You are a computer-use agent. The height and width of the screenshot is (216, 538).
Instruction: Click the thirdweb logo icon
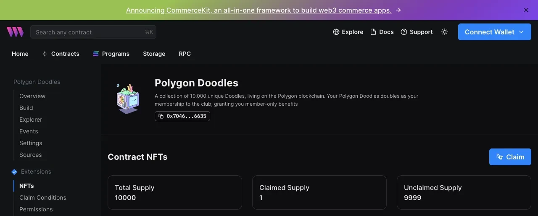pos(15,32)
